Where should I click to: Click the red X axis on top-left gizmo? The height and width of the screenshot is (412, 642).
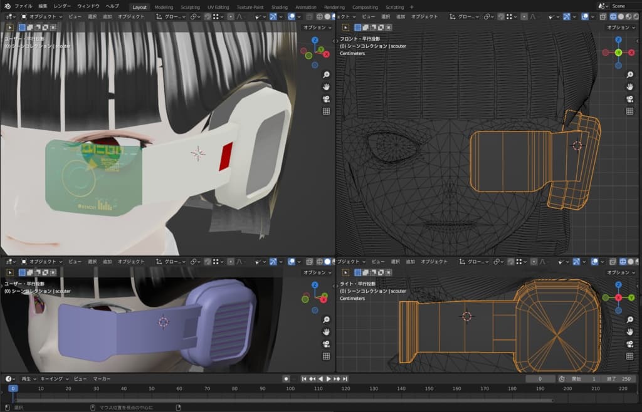click(326, 54)
